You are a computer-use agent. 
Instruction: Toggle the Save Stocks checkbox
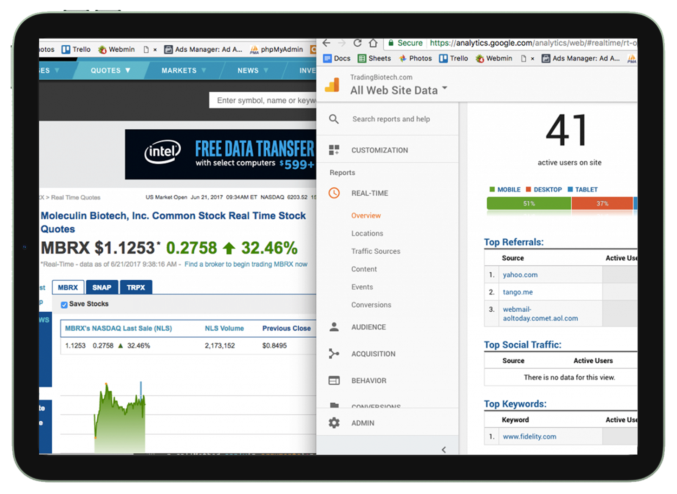64,305
